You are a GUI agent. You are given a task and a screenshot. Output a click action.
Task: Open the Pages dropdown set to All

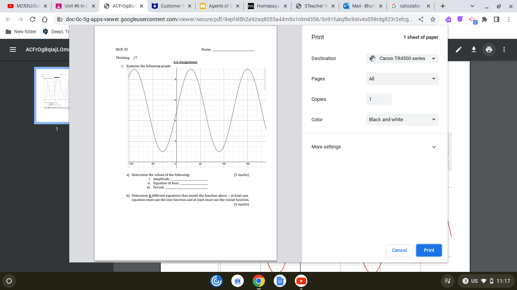coord(402,79)
